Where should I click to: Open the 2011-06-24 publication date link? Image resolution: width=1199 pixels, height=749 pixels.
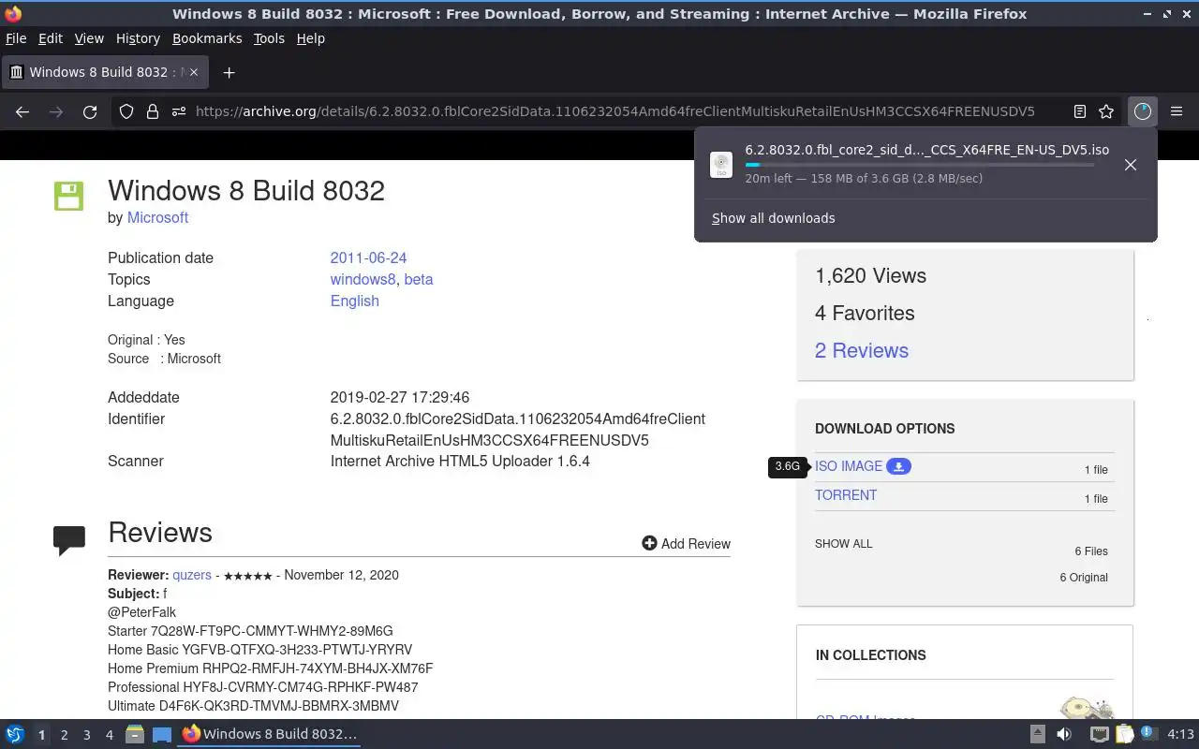coord(368,257)
